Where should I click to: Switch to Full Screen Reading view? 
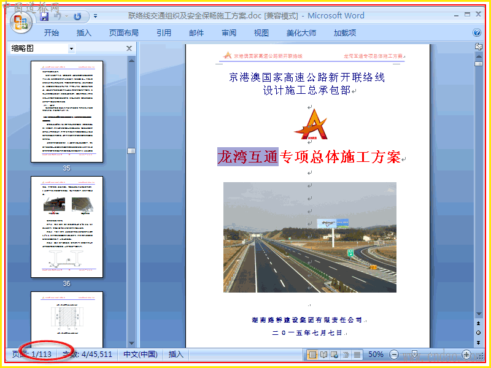click(323, 355)
